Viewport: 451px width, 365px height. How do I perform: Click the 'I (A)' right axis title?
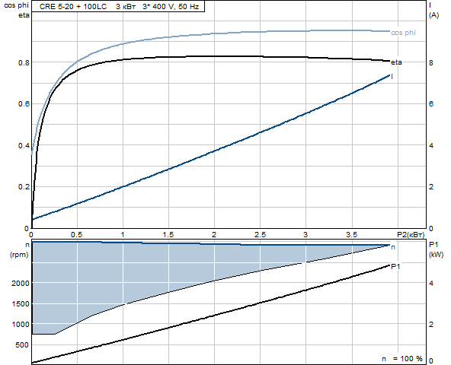click(x=433, y=10)
